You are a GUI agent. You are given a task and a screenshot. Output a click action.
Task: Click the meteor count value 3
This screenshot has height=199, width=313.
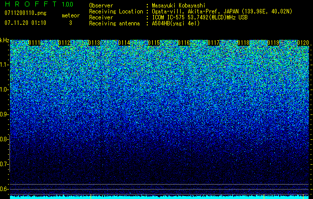(71, 23)
